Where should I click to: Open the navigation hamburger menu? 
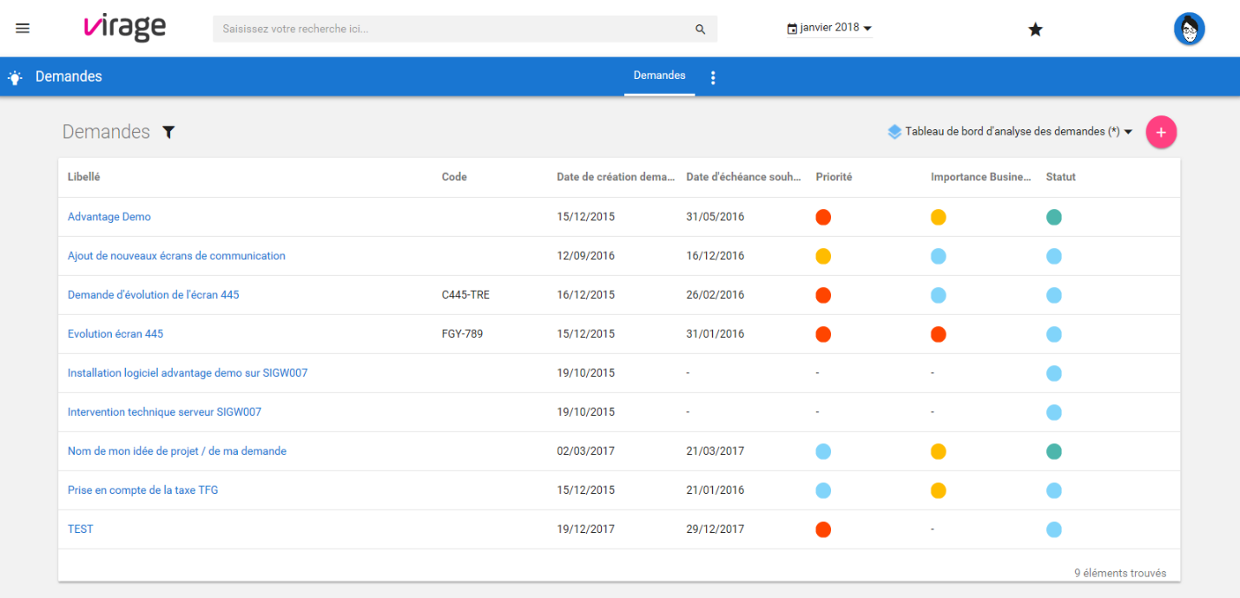coord(23,28)
